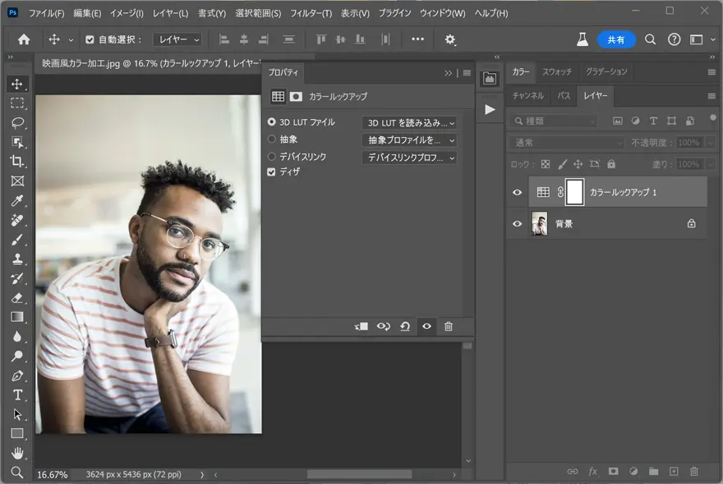Image resolution: width=723 pixels, height=484 pixels.
Task: Uncheck the ディザ checkbox
Action: [x=272, y=172]
